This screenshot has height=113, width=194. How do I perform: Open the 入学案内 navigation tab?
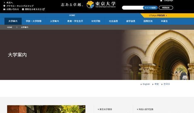(55, 21)
